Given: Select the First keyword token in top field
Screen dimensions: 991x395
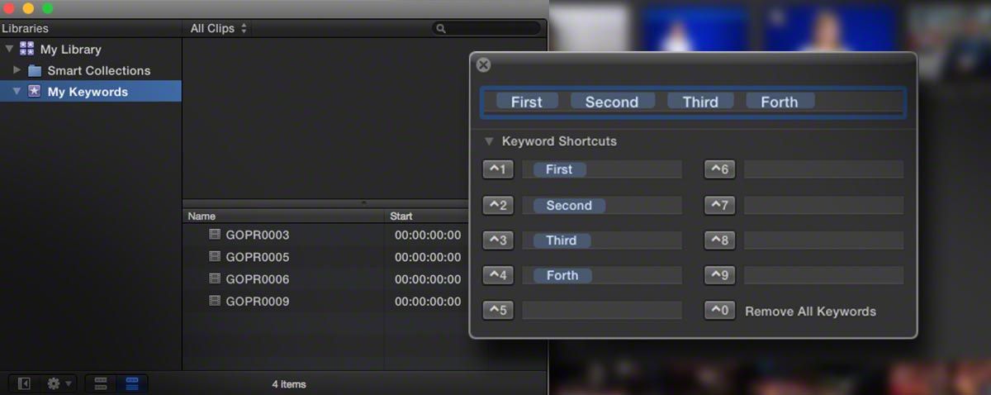Looking at the screenshot, I should coord(527,102).
